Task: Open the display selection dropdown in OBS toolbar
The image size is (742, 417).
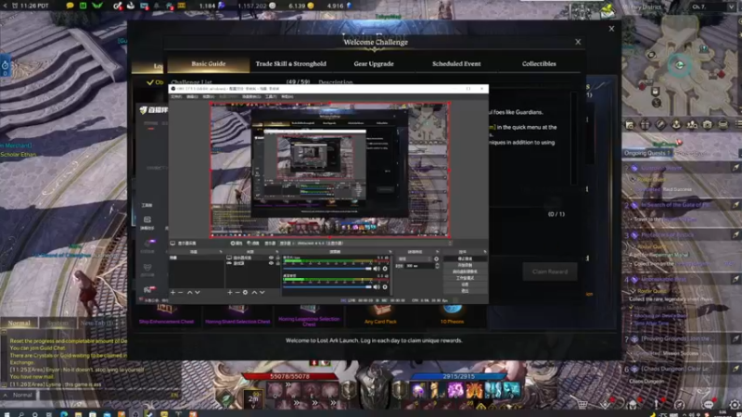Action: (364, 243)
